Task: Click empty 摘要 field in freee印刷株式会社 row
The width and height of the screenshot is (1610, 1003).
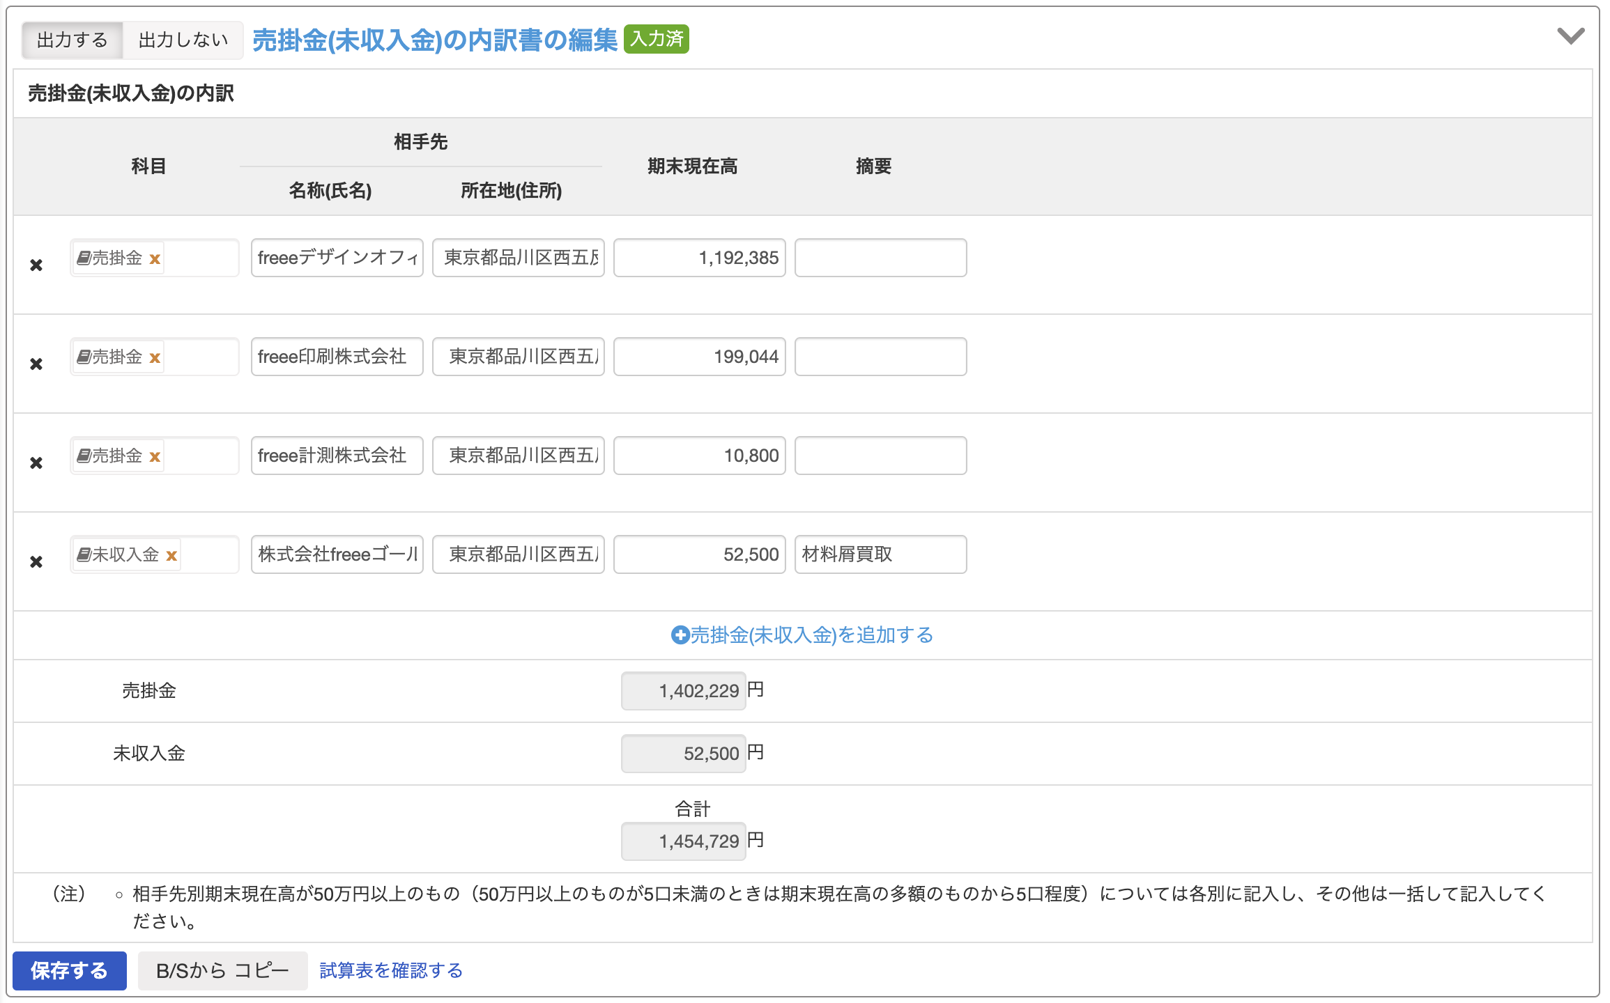Action: (x=881, y=357)
